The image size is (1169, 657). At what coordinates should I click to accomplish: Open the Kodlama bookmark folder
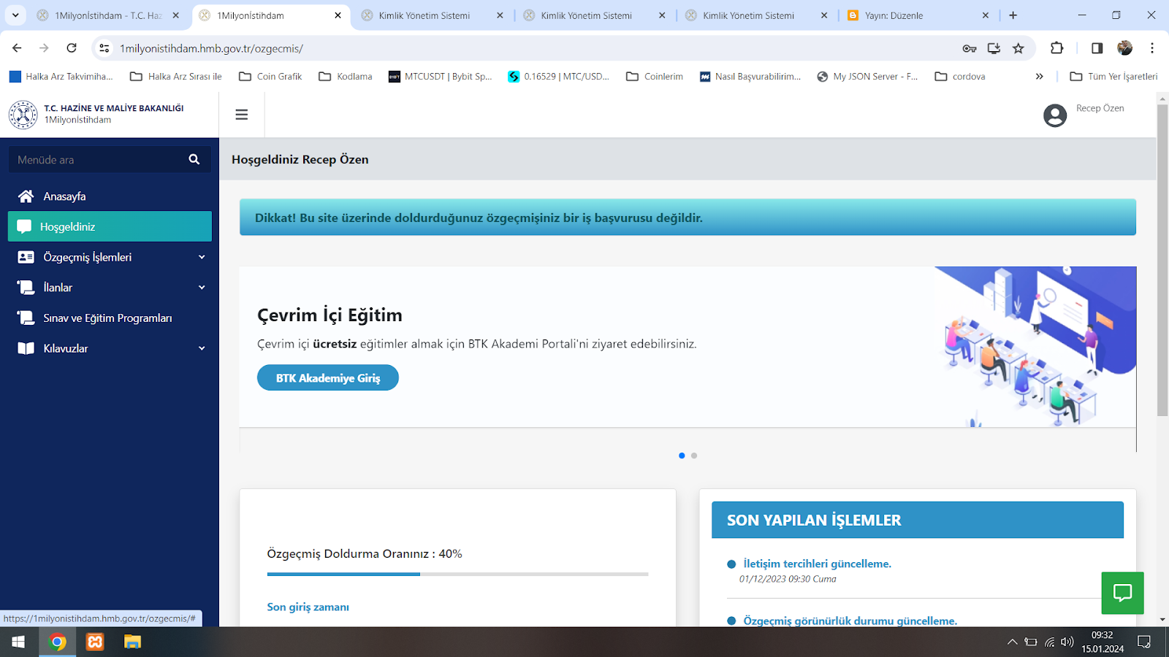tap(346, 77)
